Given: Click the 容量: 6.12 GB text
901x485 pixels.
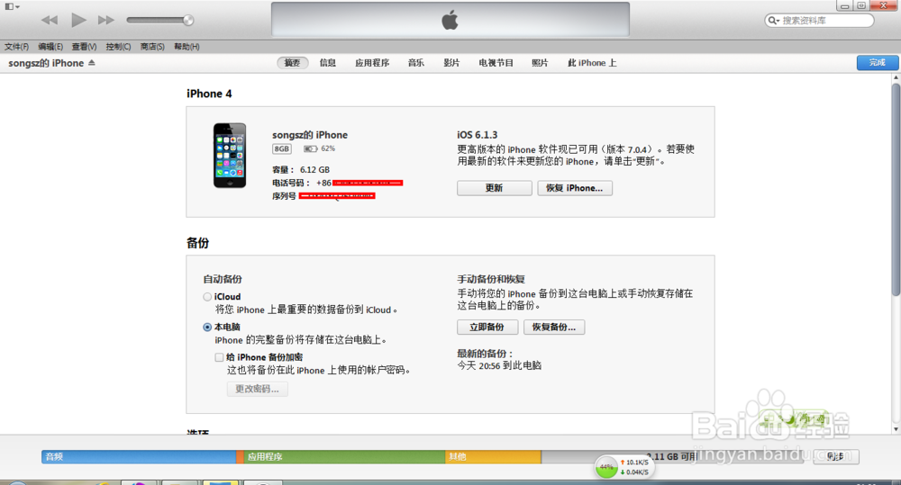Looking at the screenshot, I should click(x=301, y=170).
